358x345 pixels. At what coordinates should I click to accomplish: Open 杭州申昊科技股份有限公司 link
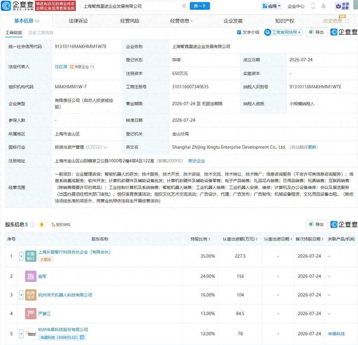click(63, 330)
